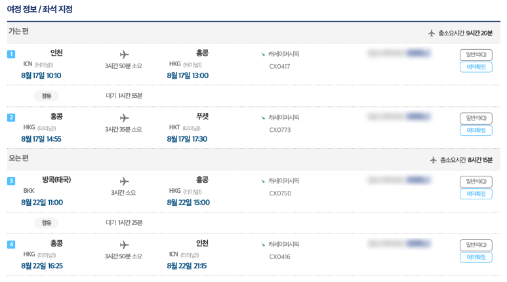The width and height of the screenshot is (507, 282).
Task: Click Cathay Pacific logo beside CX0416
Action: [x=263, y=245]
